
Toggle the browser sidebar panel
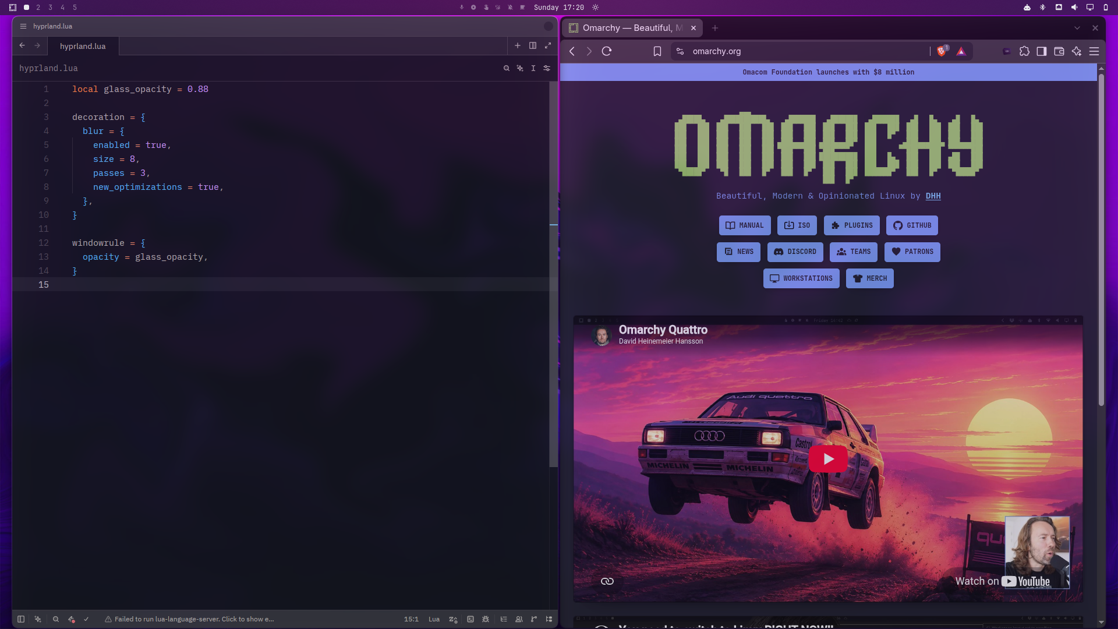click(1042, 51)
